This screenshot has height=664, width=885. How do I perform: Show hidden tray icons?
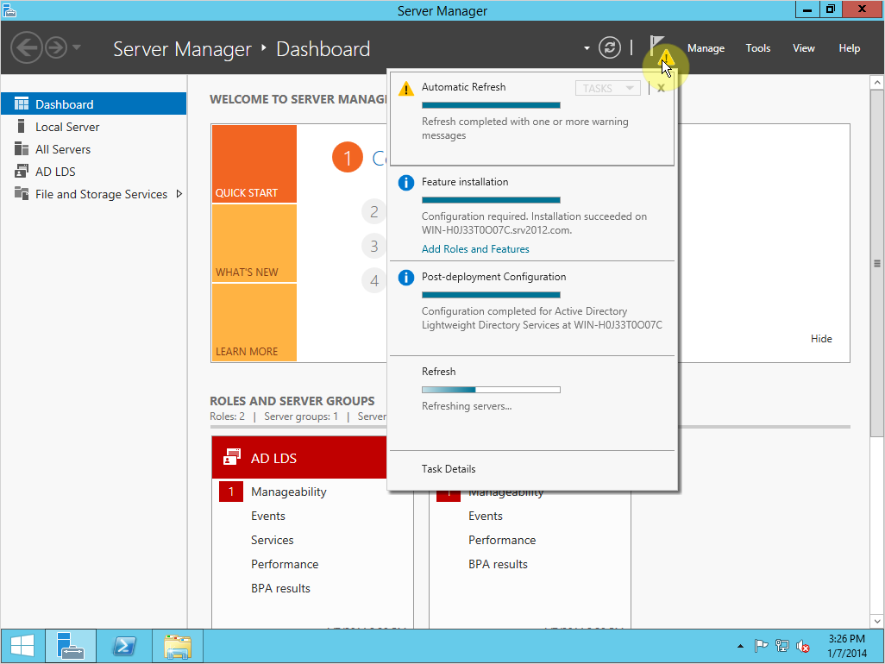coord(740,646)
